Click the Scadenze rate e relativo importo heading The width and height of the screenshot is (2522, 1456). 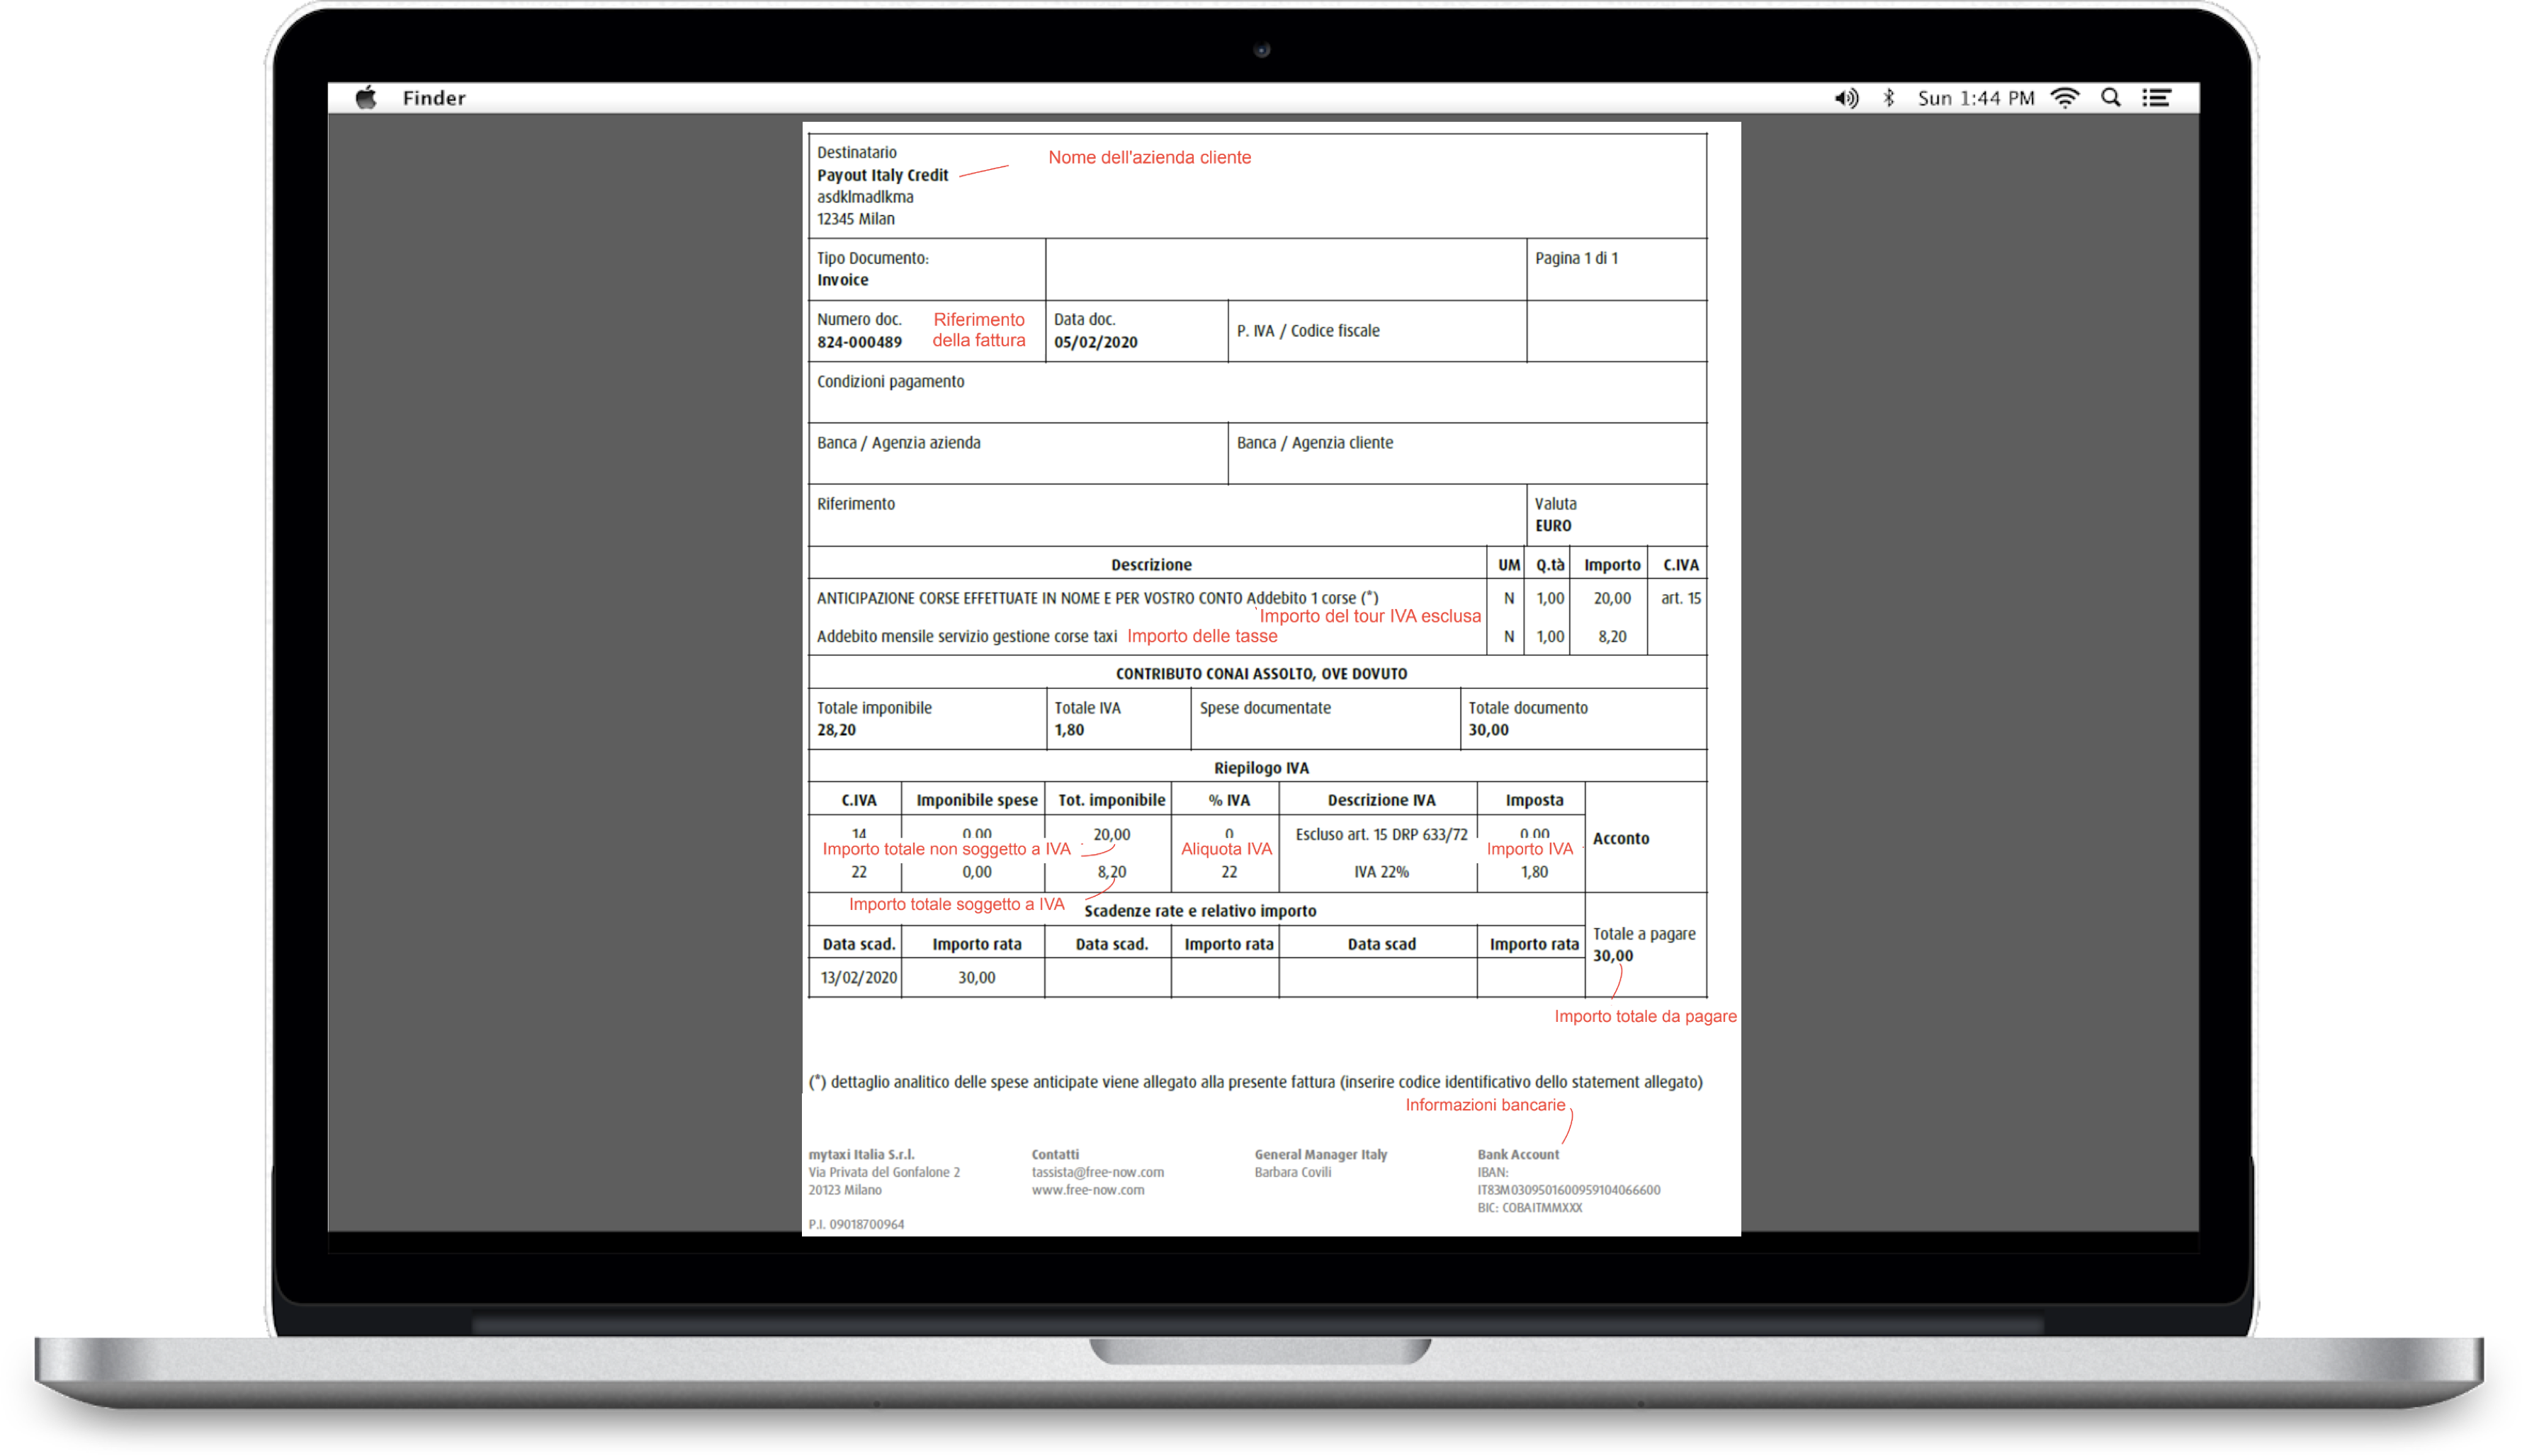pos(1199,911)
